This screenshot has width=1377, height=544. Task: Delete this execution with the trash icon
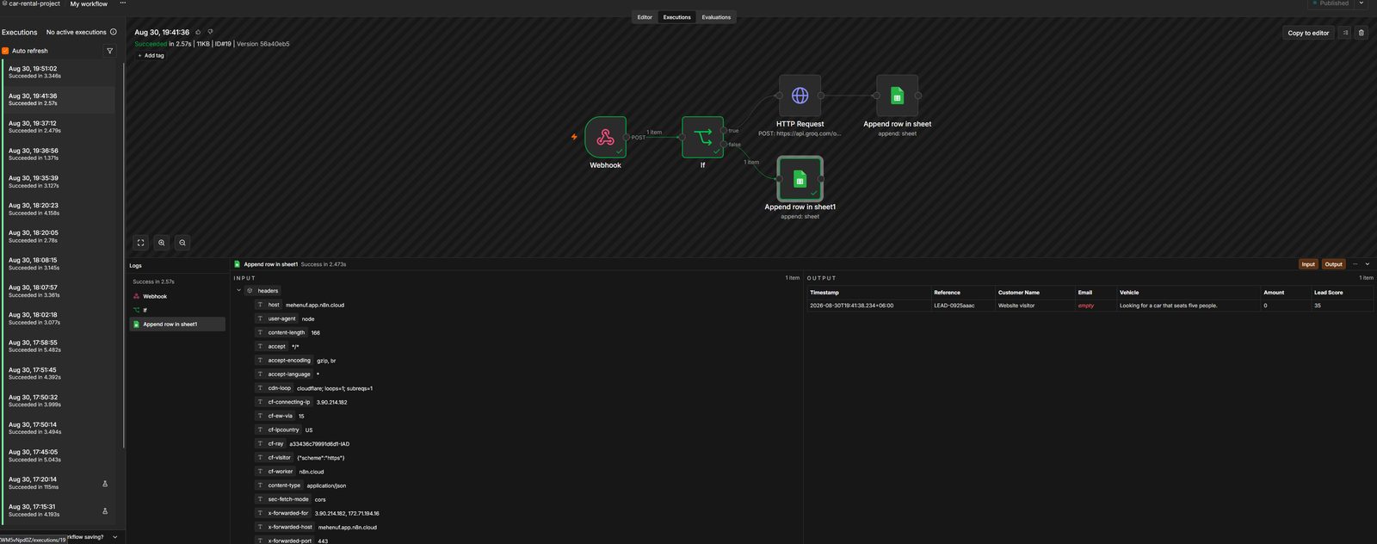point(1361,33)
